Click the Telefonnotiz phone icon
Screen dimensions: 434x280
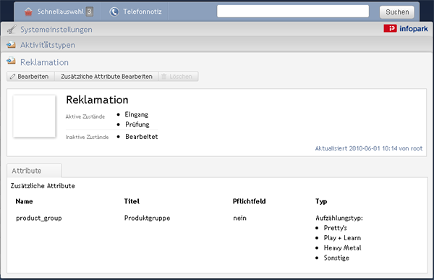click(114, 12)
